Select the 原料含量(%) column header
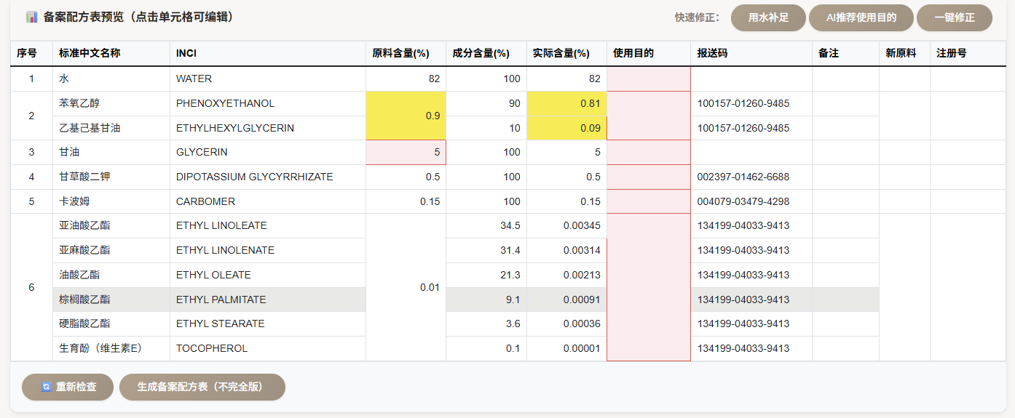The height and width of the screenshot is (418, 1015). (406, 54)
